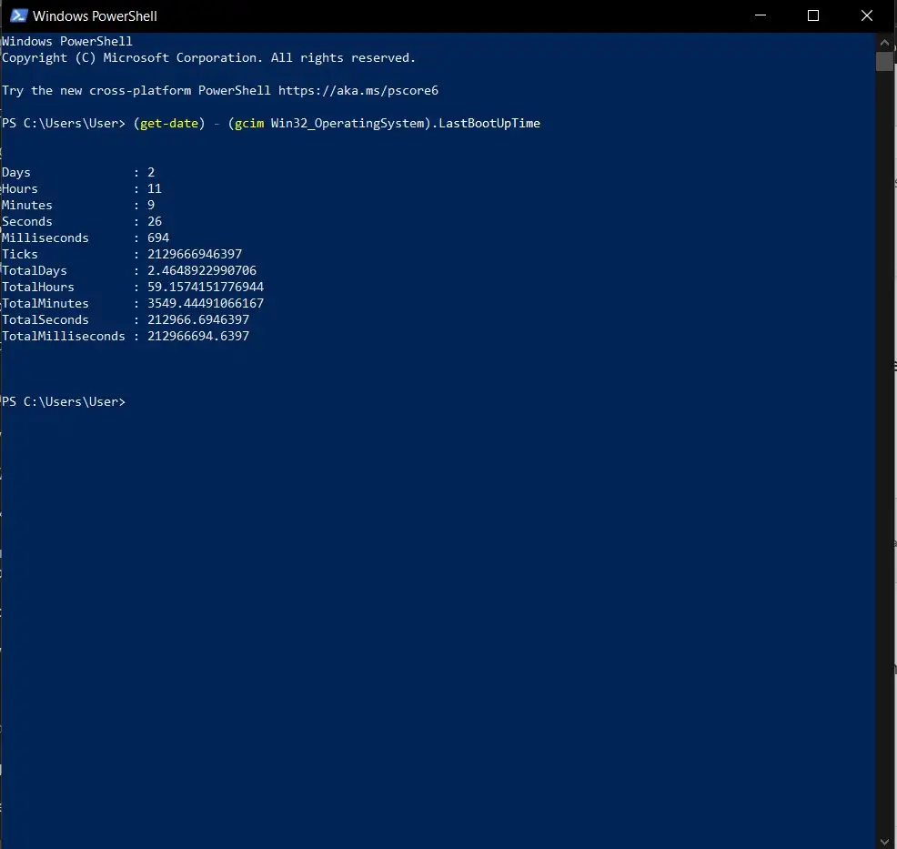The height and width of the screenshot is (849, 897).
Task: Click the Ticks value 2129666946397
Action: (195, 254)
